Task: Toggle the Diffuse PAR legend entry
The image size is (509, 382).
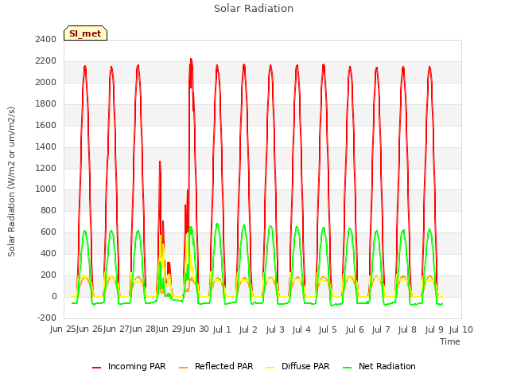Action: point(297,366)
